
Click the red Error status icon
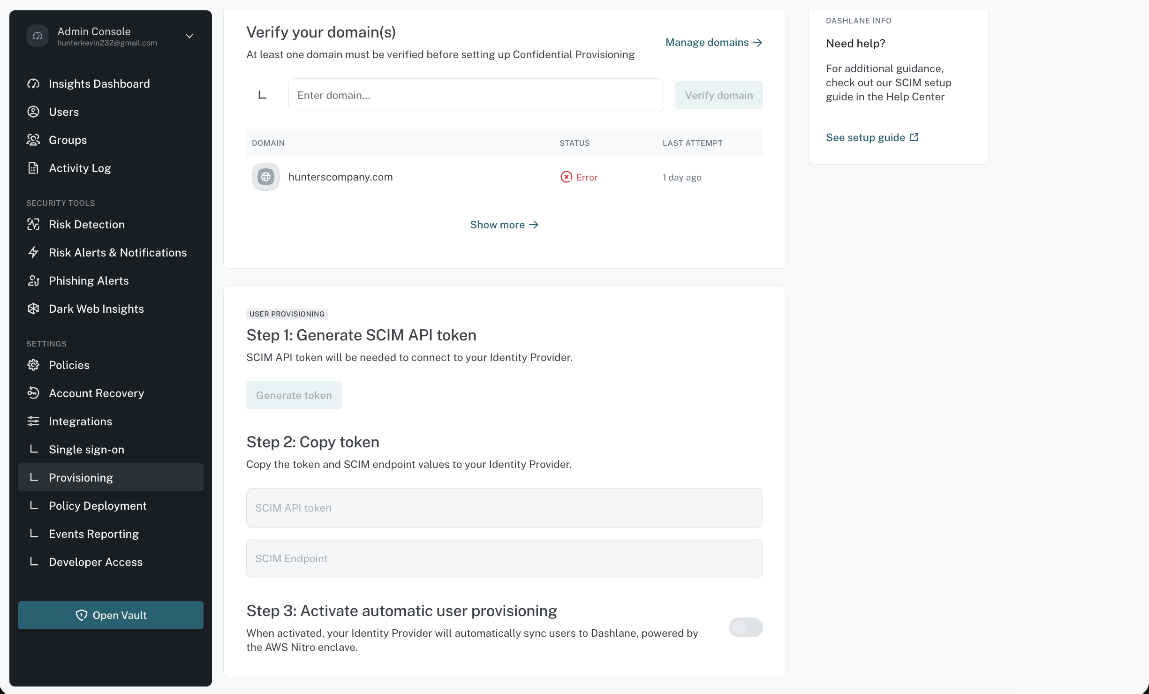[x=566, y=177]
